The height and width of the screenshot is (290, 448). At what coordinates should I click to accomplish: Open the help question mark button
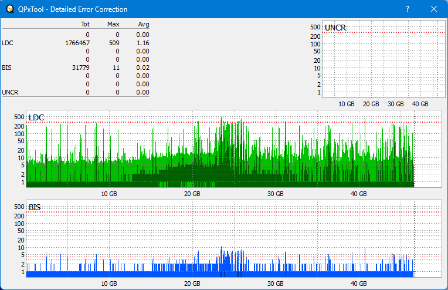408,9
